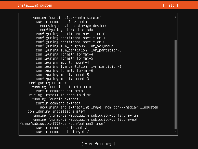Open the View full log button
The height and width of the screenshot is (149, 198).
coord(98,144)
